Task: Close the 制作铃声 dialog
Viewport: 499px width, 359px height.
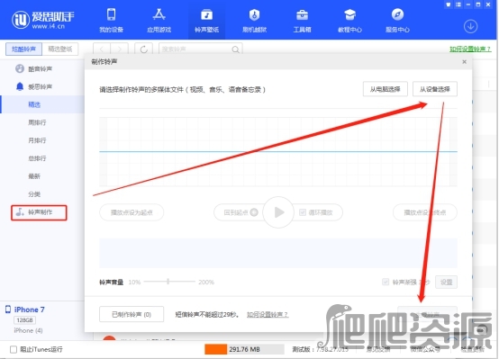Action: 464,62
